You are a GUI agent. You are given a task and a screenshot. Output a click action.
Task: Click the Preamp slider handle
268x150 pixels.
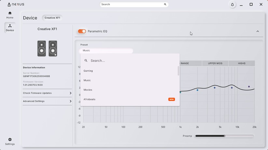(x=224, y=136)
